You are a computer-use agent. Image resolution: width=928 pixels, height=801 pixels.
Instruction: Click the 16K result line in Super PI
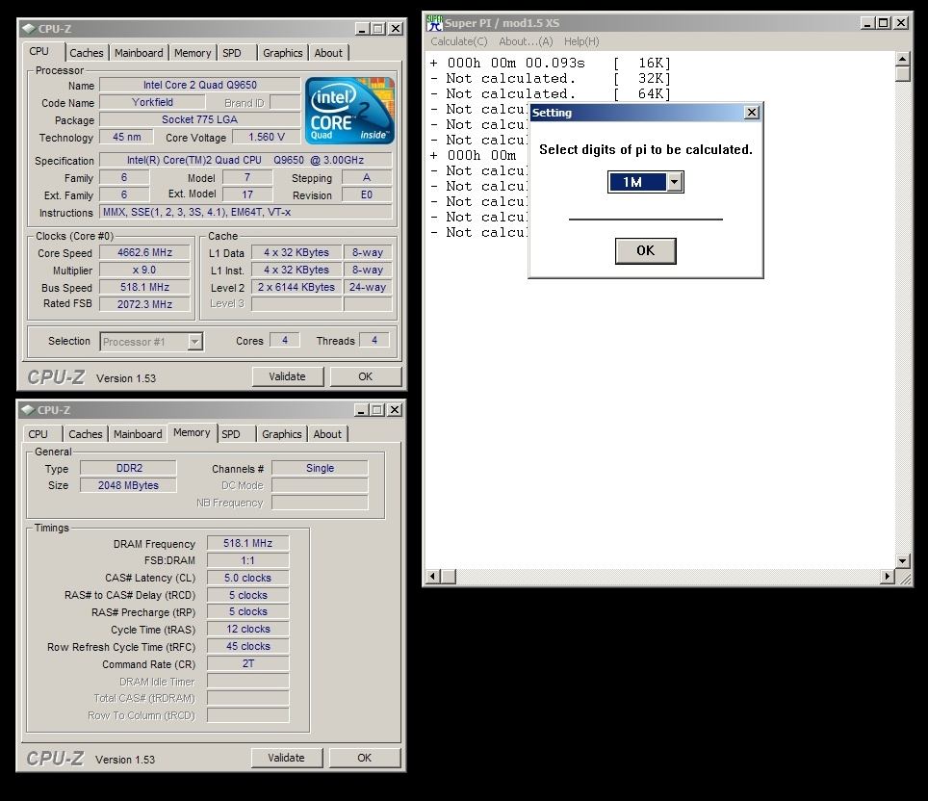pos(551,64)
